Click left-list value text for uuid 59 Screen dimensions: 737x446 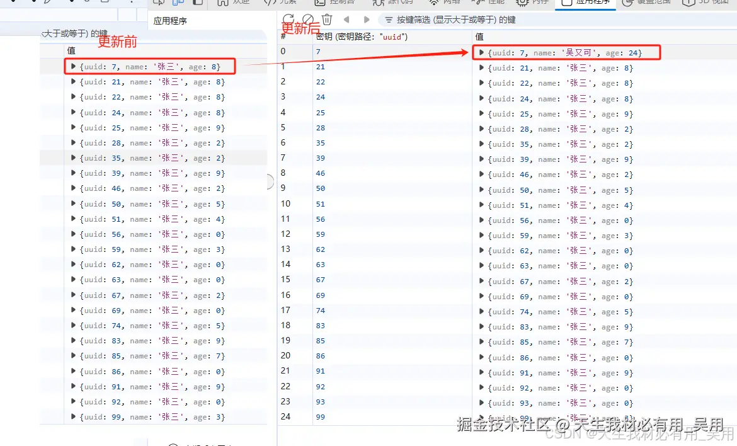pyautogui.click(x=153, y=249)
